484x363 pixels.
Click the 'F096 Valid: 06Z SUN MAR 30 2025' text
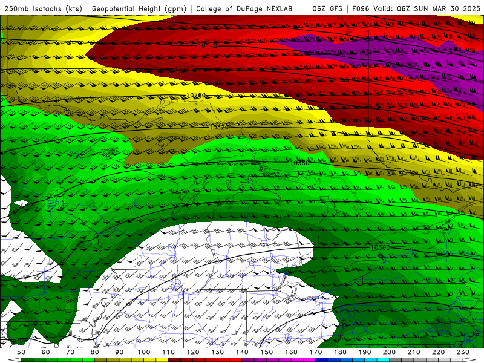pyautogui.click(x=416, y=9)
